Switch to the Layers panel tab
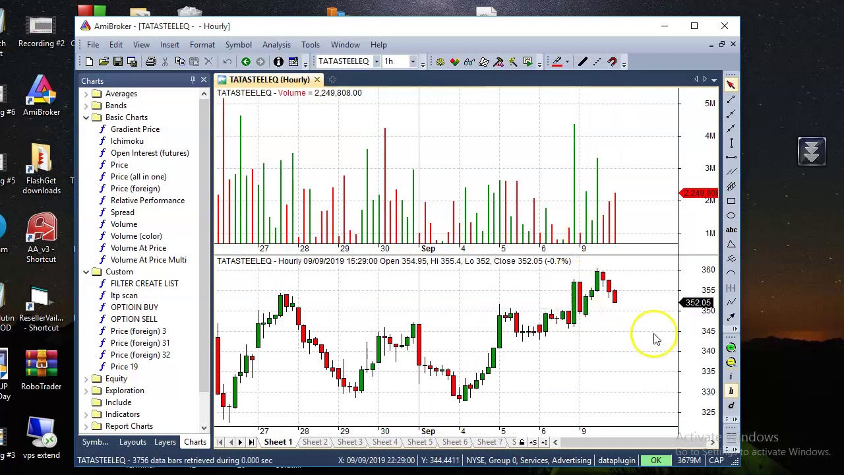 [165, 442]
